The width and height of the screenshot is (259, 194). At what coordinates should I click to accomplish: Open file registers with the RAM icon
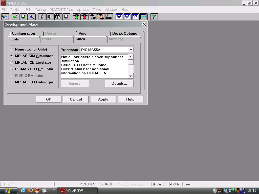coord(127,17)
